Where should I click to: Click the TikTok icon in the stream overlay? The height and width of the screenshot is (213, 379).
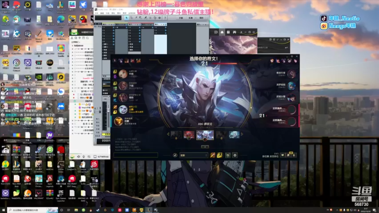[x=324, y=18]
